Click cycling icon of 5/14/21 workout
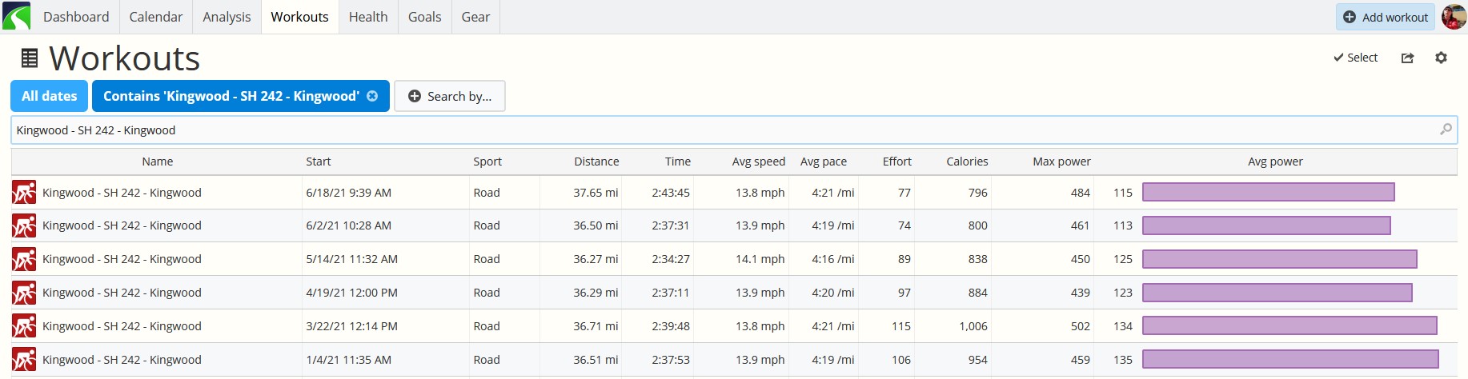 (24, 259)
